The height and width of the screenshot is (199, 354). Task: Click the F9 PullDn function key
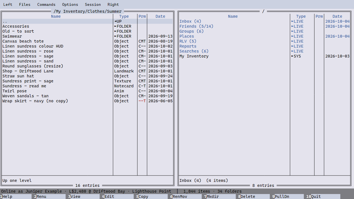point(287,197)
